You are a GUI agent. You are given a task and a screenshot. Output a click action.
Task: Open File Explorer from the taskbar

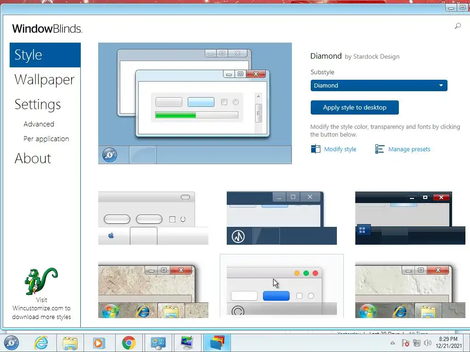tap(70, 343)
